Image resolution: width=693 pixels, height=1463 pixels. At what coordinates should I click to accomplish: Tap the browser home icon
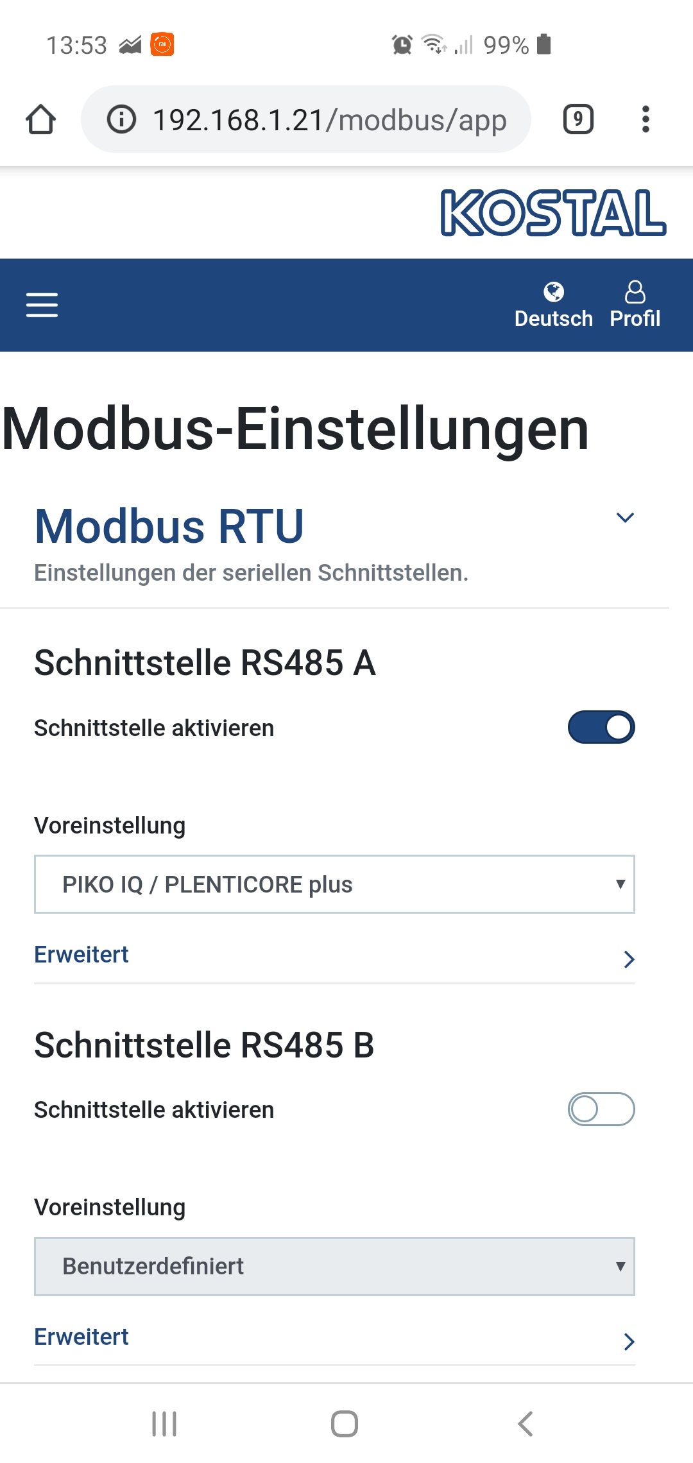[40, 119]
